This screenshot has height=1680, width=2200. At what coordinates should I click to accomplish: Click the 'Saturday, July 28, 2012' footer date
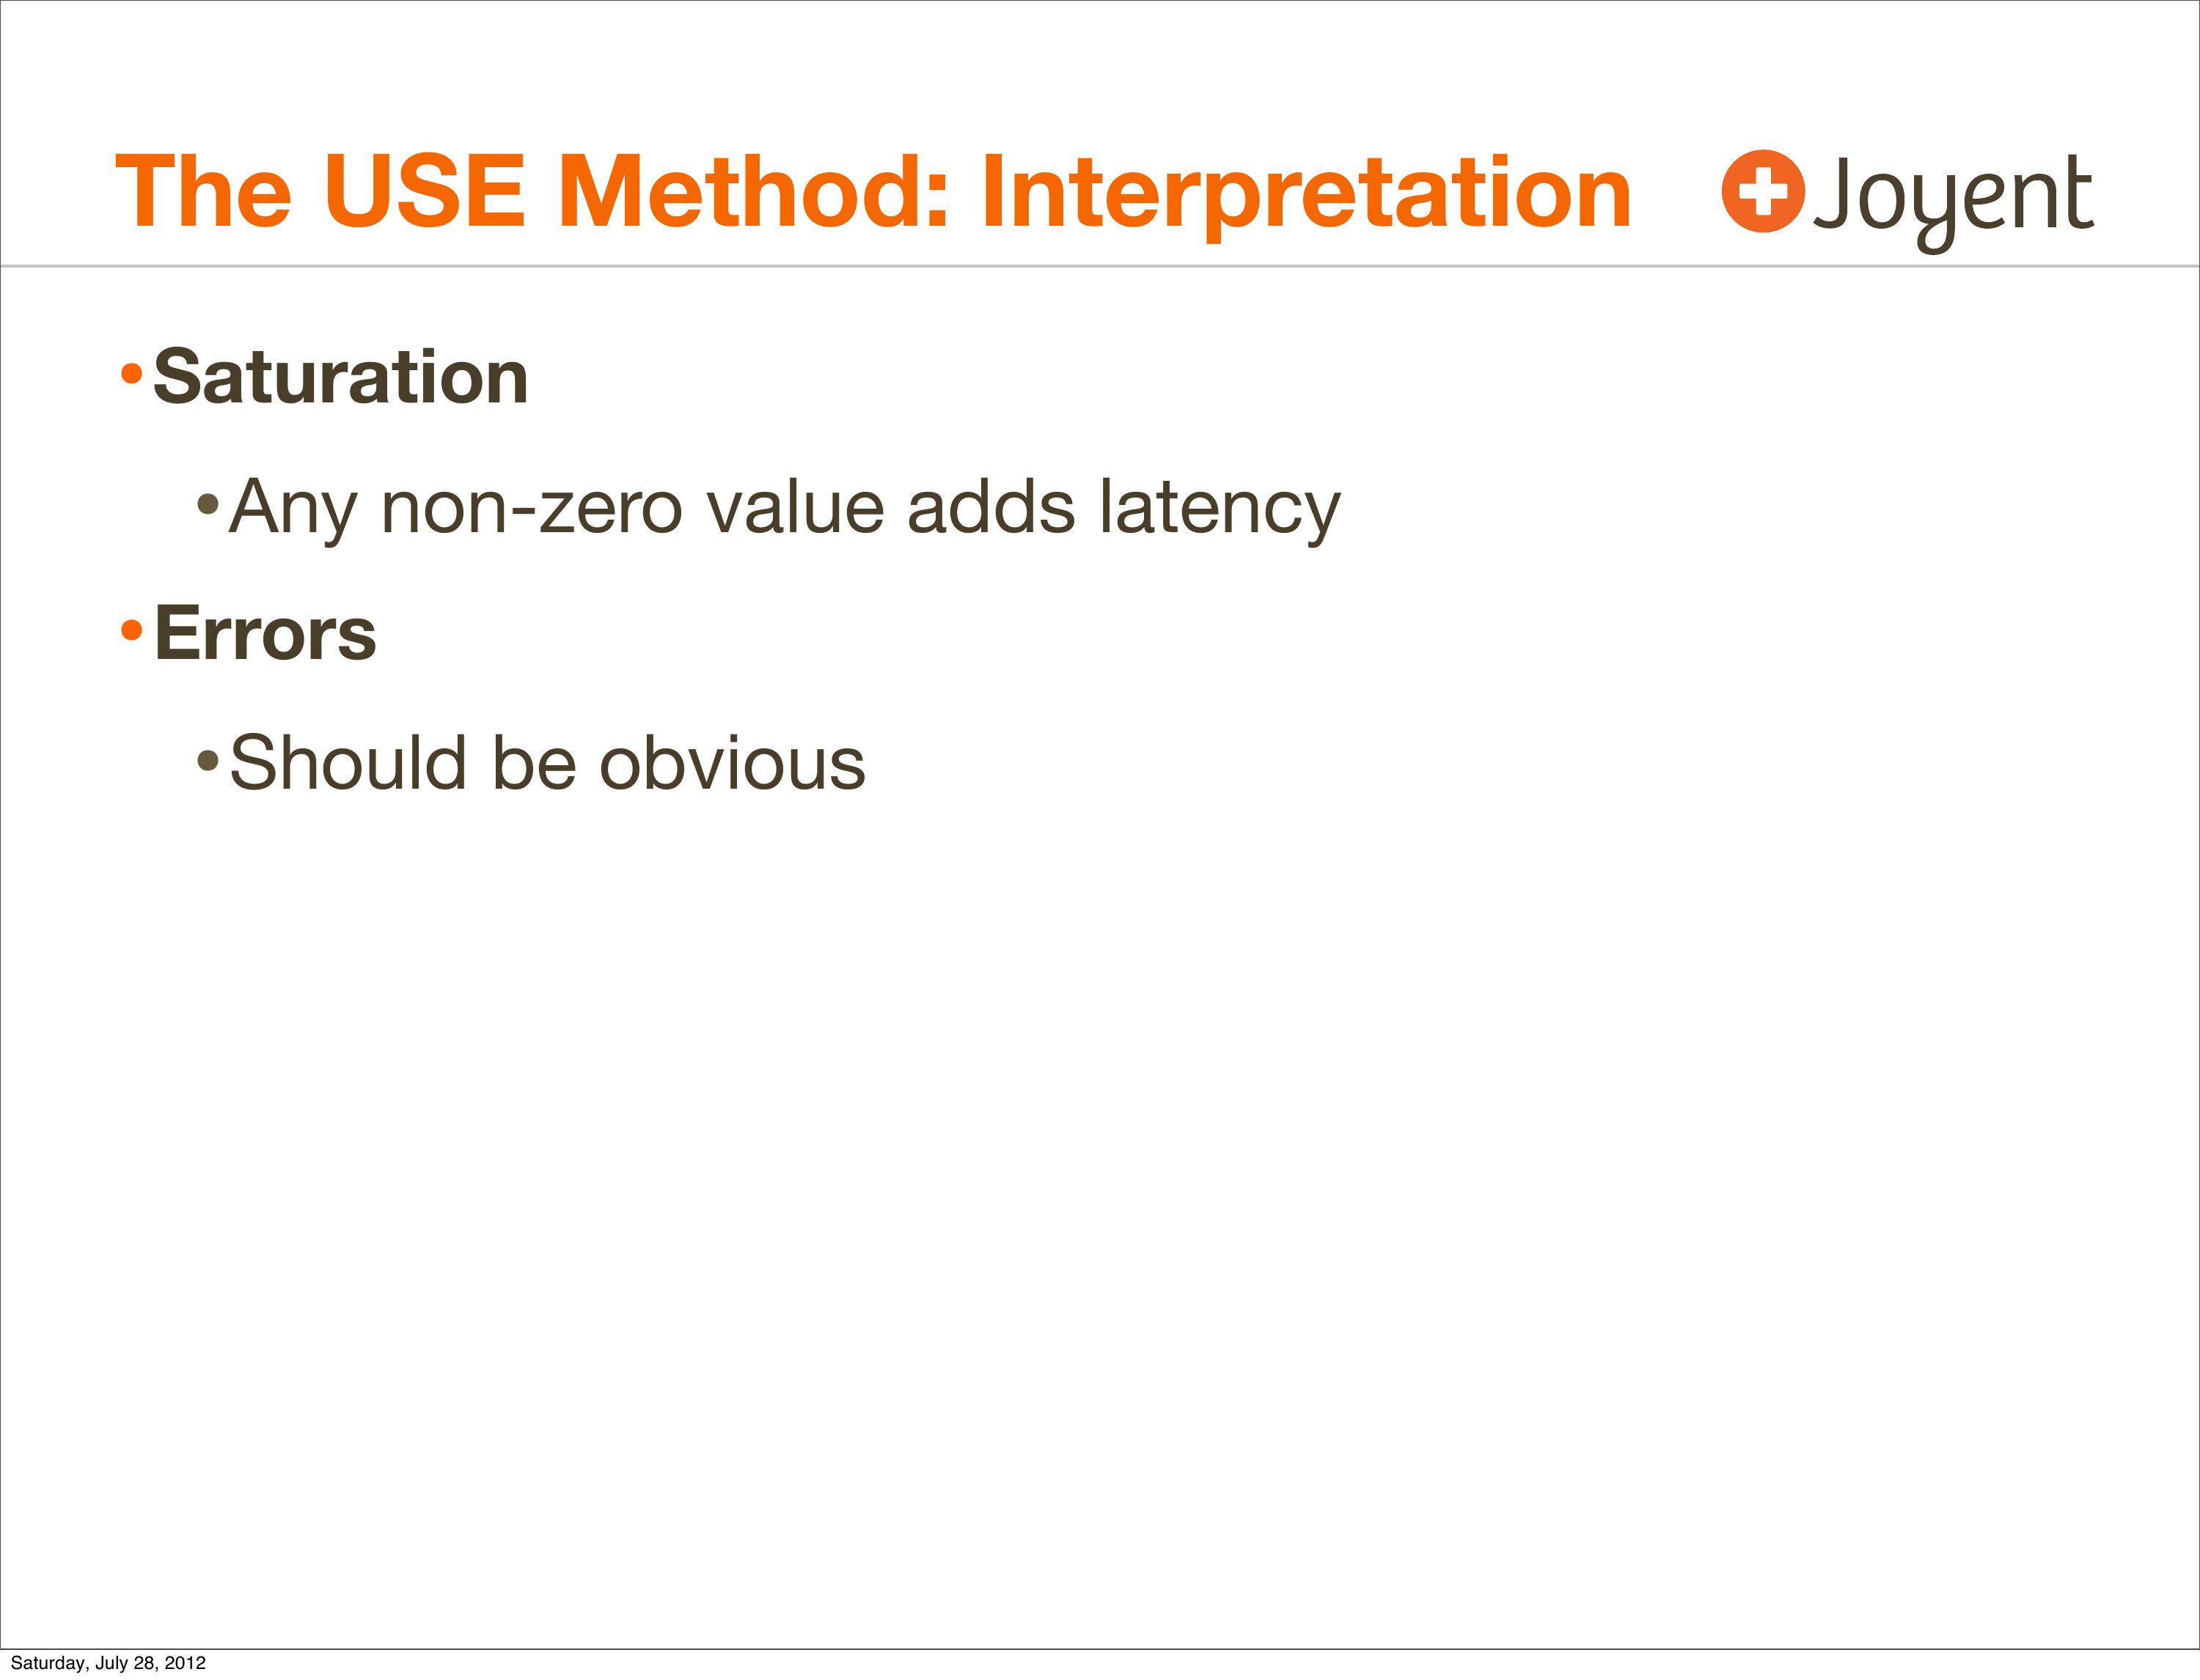[108, 1663]
